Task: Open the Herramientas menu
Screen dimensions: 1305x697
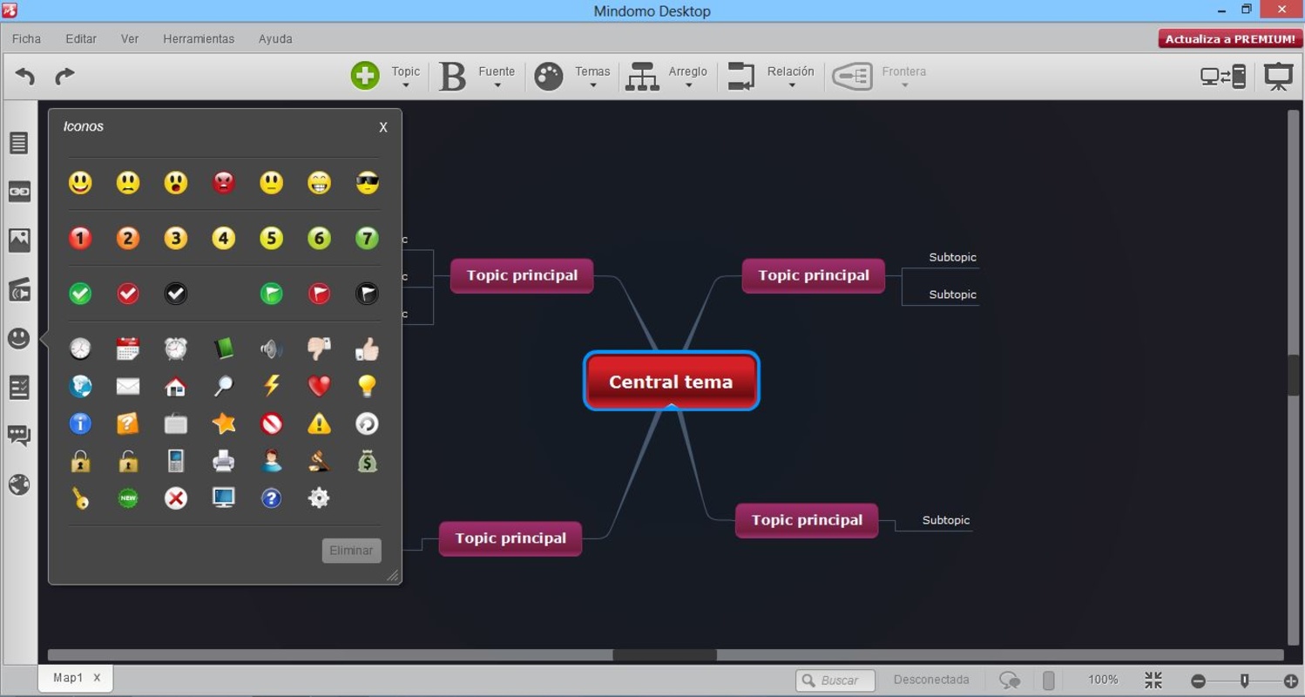Action: (199, 39)
